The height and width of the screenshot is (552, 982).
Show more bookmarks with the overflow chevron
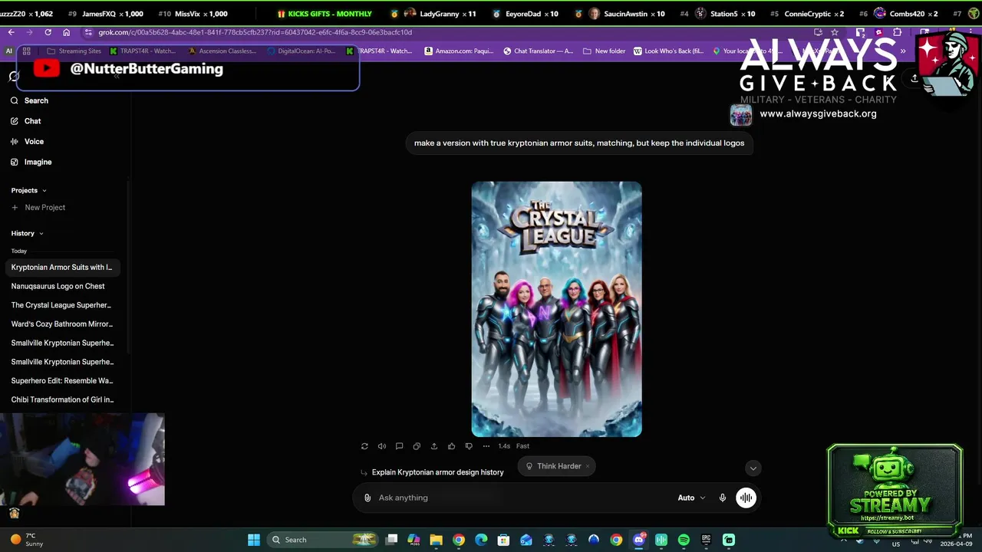[x=903, y=51]
